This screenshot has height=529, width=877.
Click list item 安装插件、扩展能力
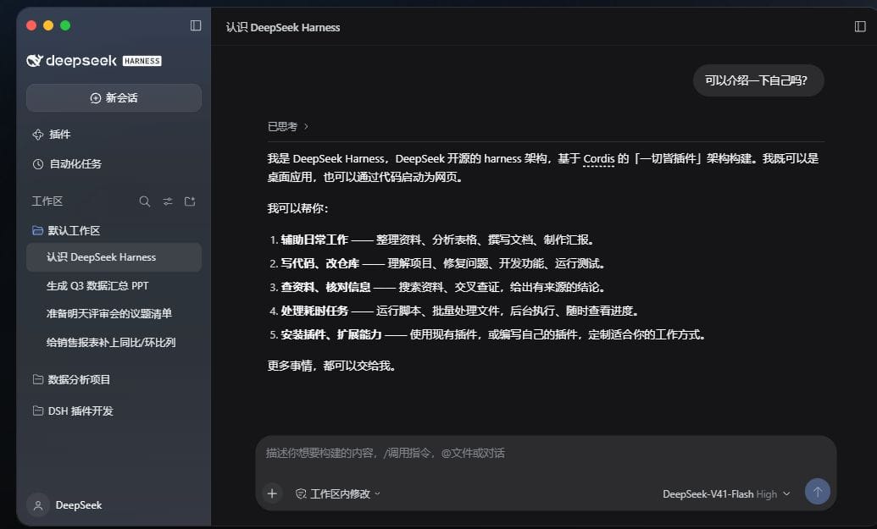(x=331, y=334)
